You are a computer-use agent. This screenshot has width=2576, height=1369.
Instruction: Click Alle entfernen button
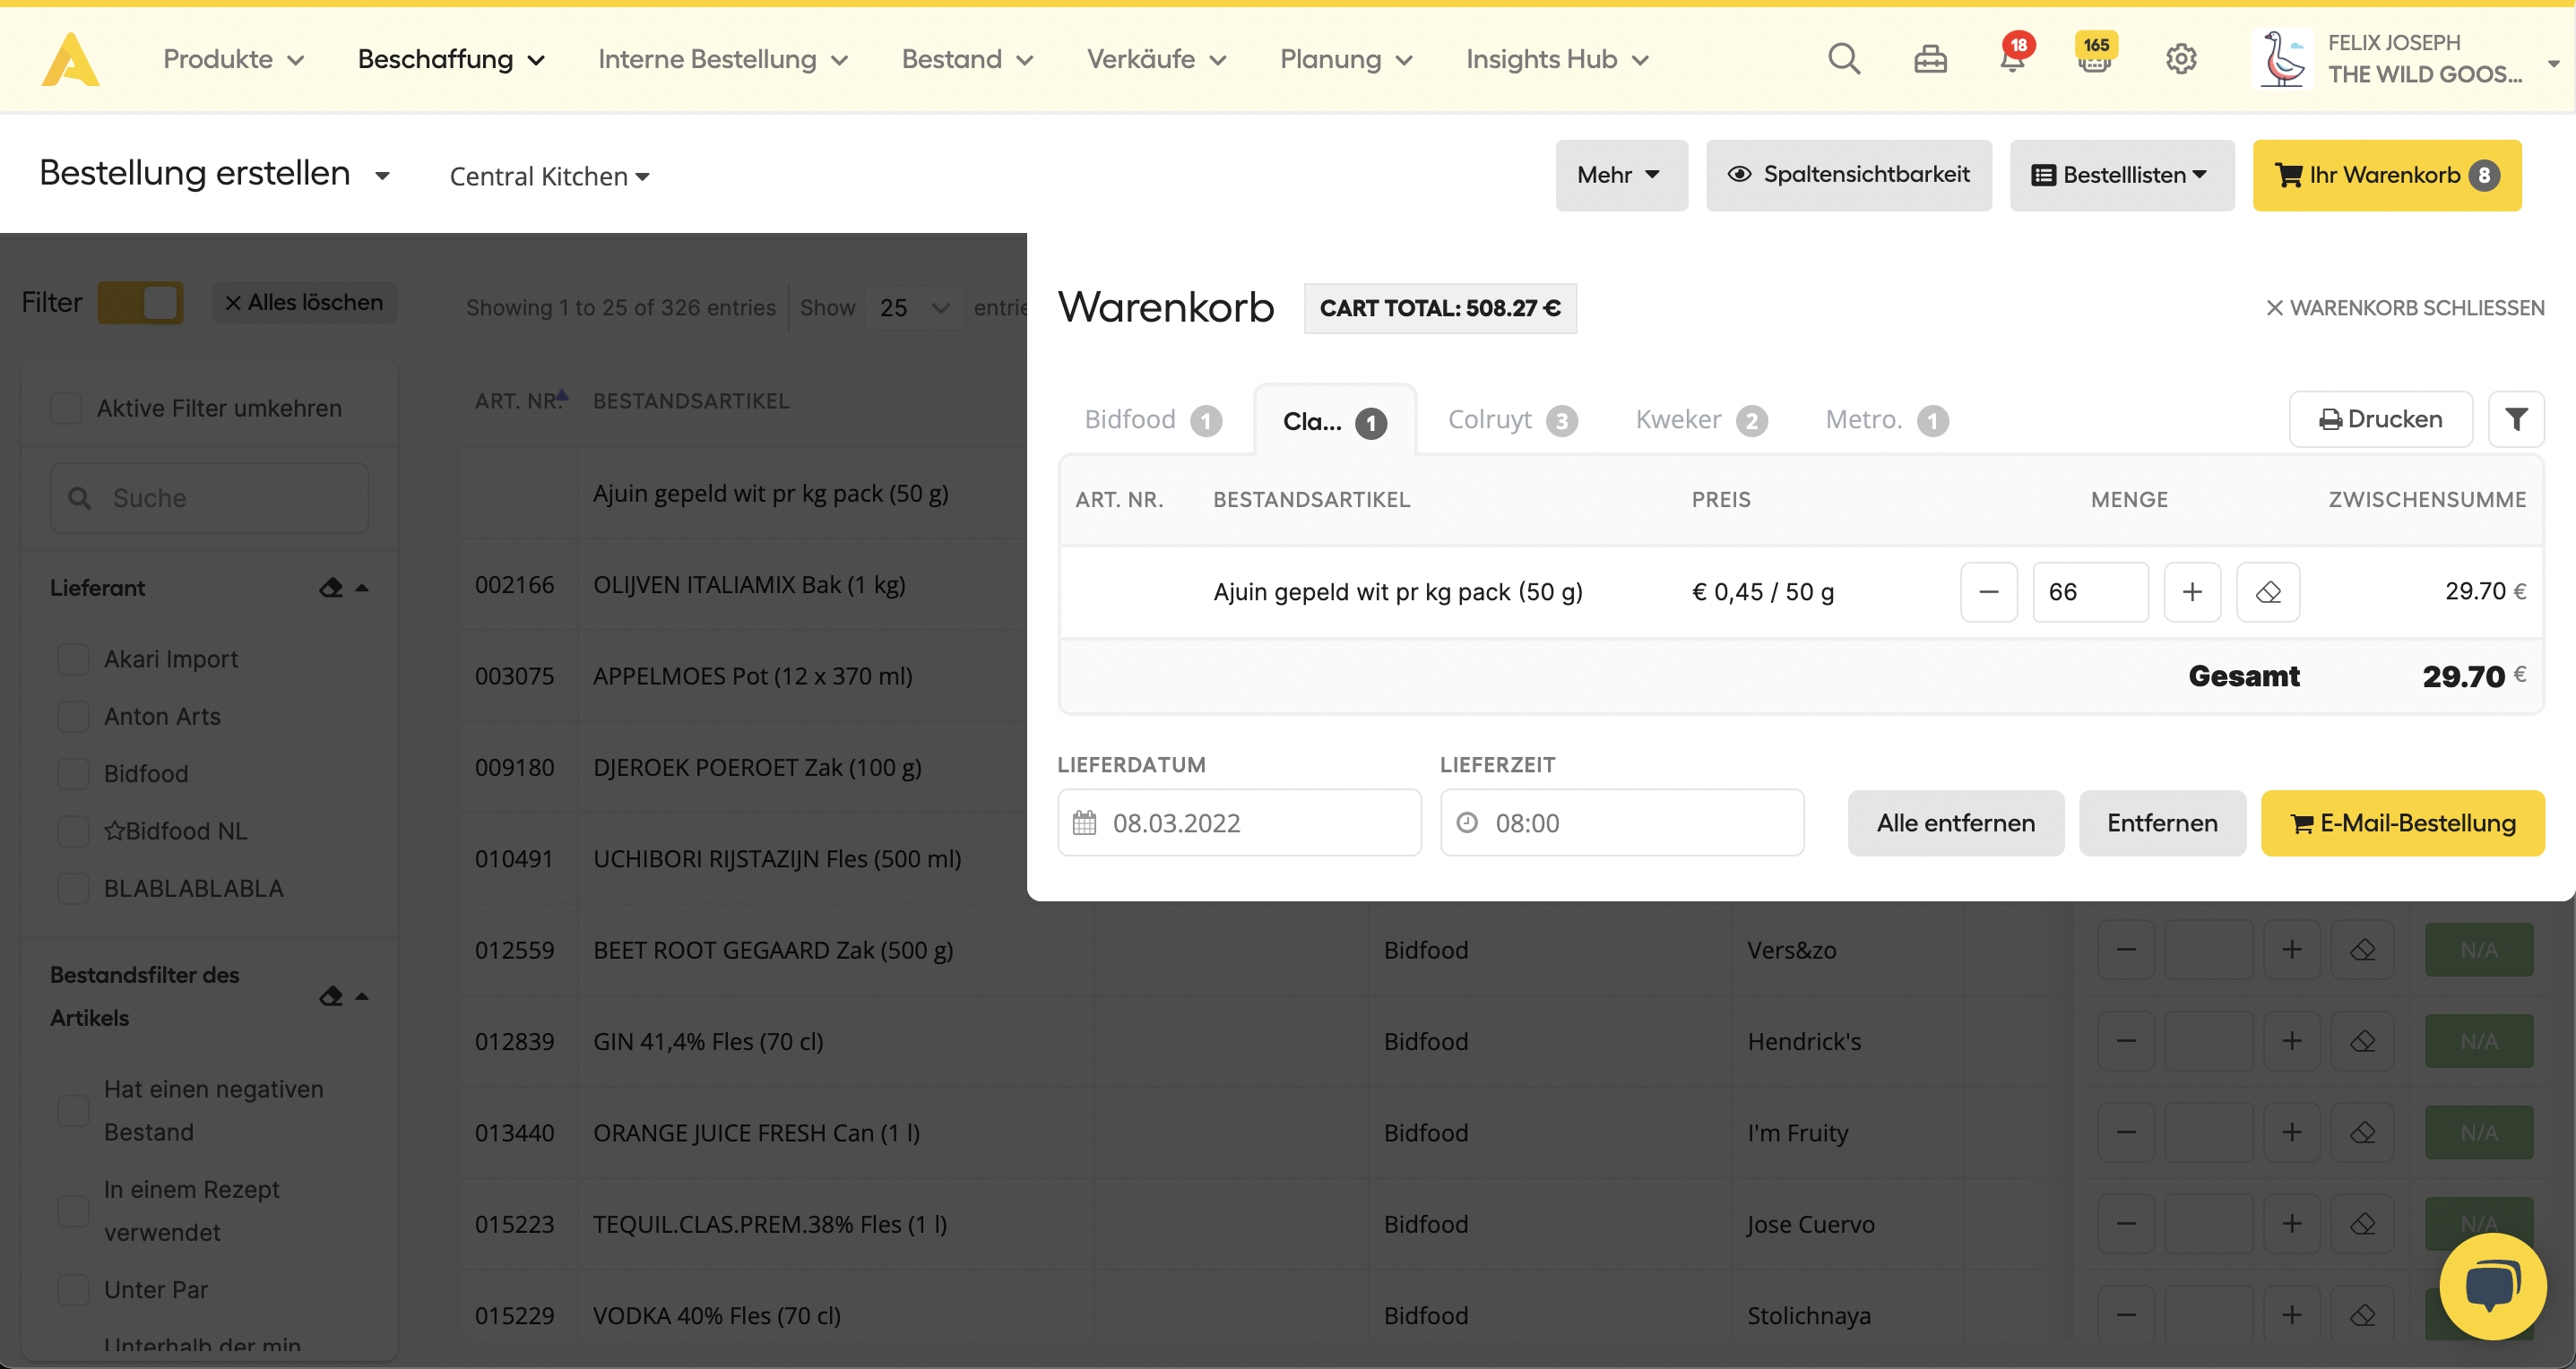coord(1955,823)
